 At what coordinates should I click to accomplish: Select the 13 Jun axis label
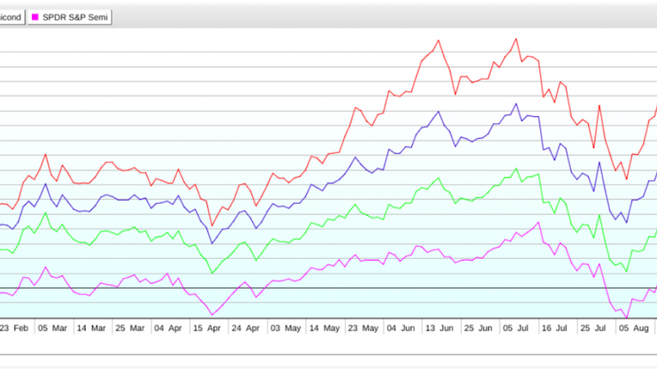pyautogui.click(x=439, y=328)
